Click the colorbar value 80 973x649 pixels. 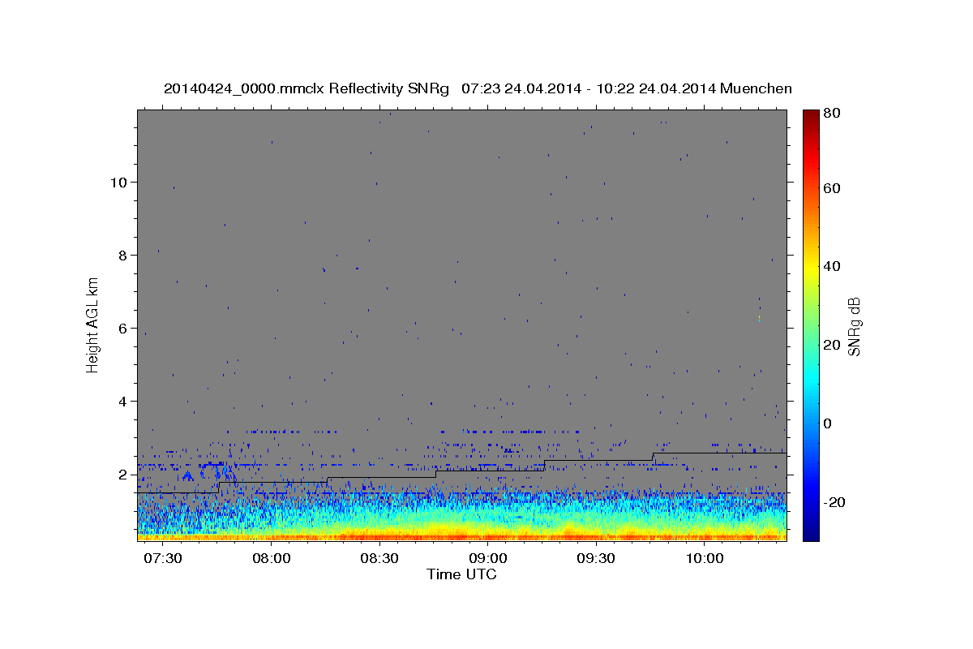click(x=833, y=113)
